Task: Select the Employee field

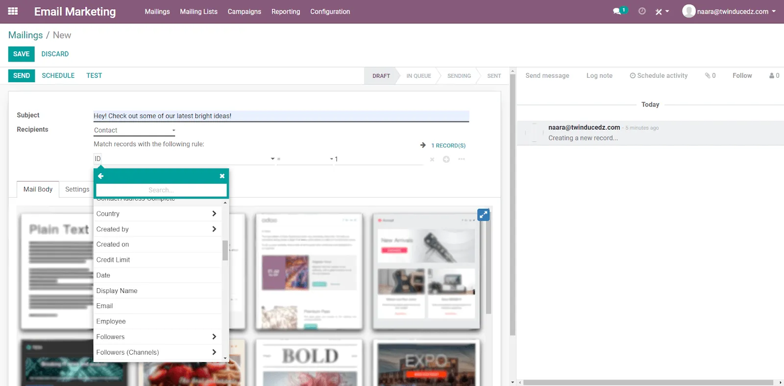Action: 158,321
